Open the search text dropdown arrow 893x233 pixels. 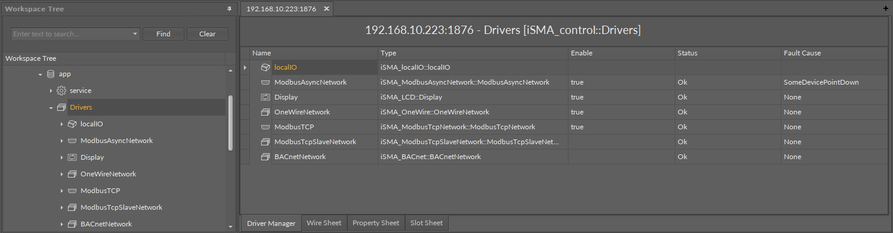(135, 34)
